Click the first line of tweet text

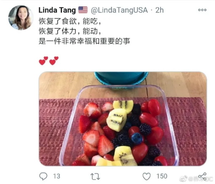(70, 21)
